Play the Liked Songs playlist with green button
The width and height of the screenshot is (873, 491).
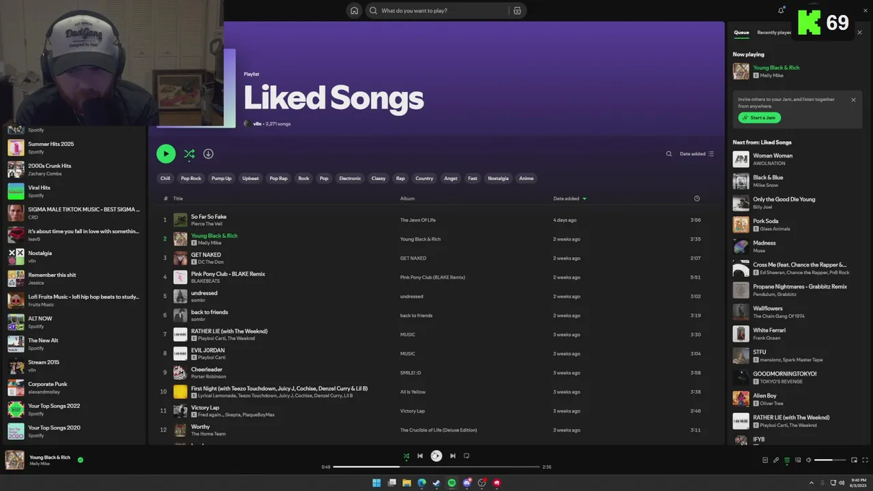point(166,153)
